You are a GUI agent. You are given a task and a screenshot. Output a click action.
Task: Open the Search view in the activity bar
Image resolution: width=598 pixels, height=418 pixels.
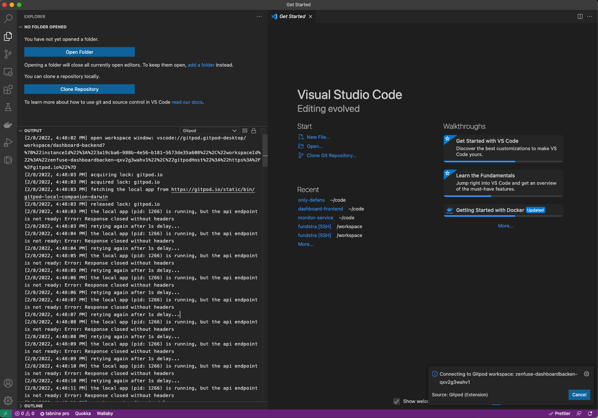[x=8, y=18]
